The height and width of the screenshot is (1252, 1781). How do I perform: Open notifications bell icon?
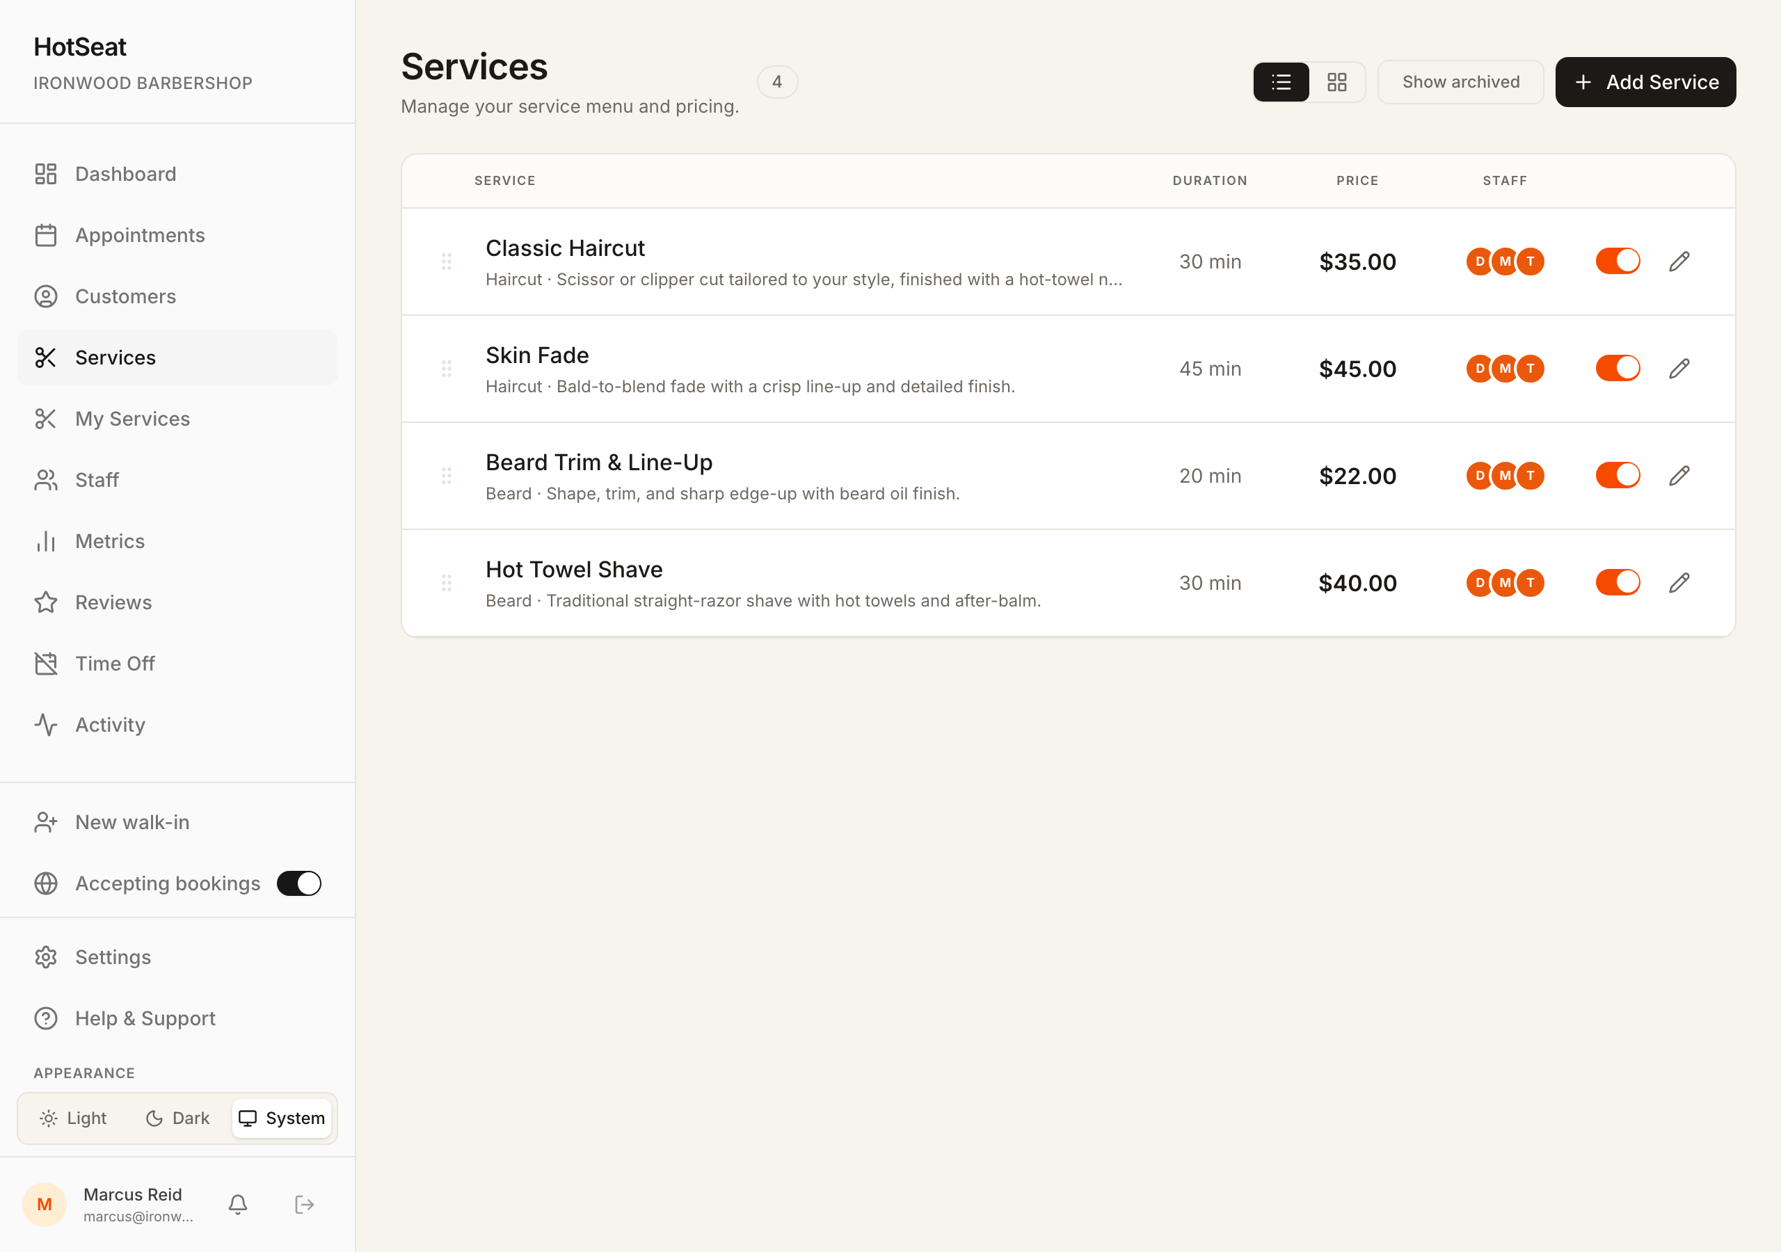(x=238, y=1205)
